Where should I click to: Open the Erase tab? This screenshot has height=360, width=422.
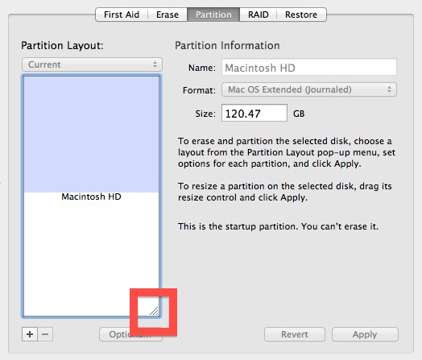168,14
